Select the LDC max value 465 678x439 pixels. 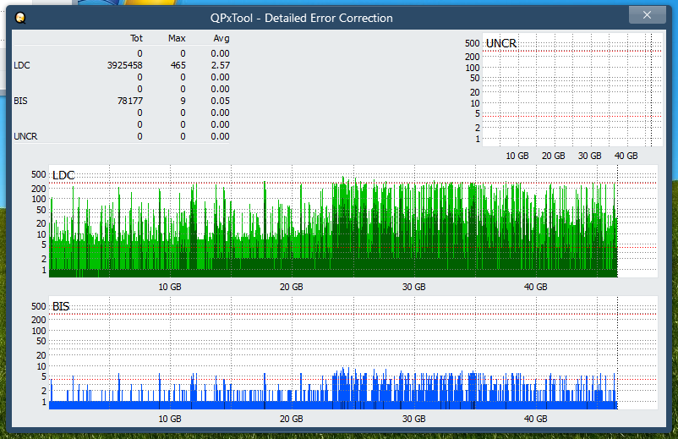tap(178, 65)
